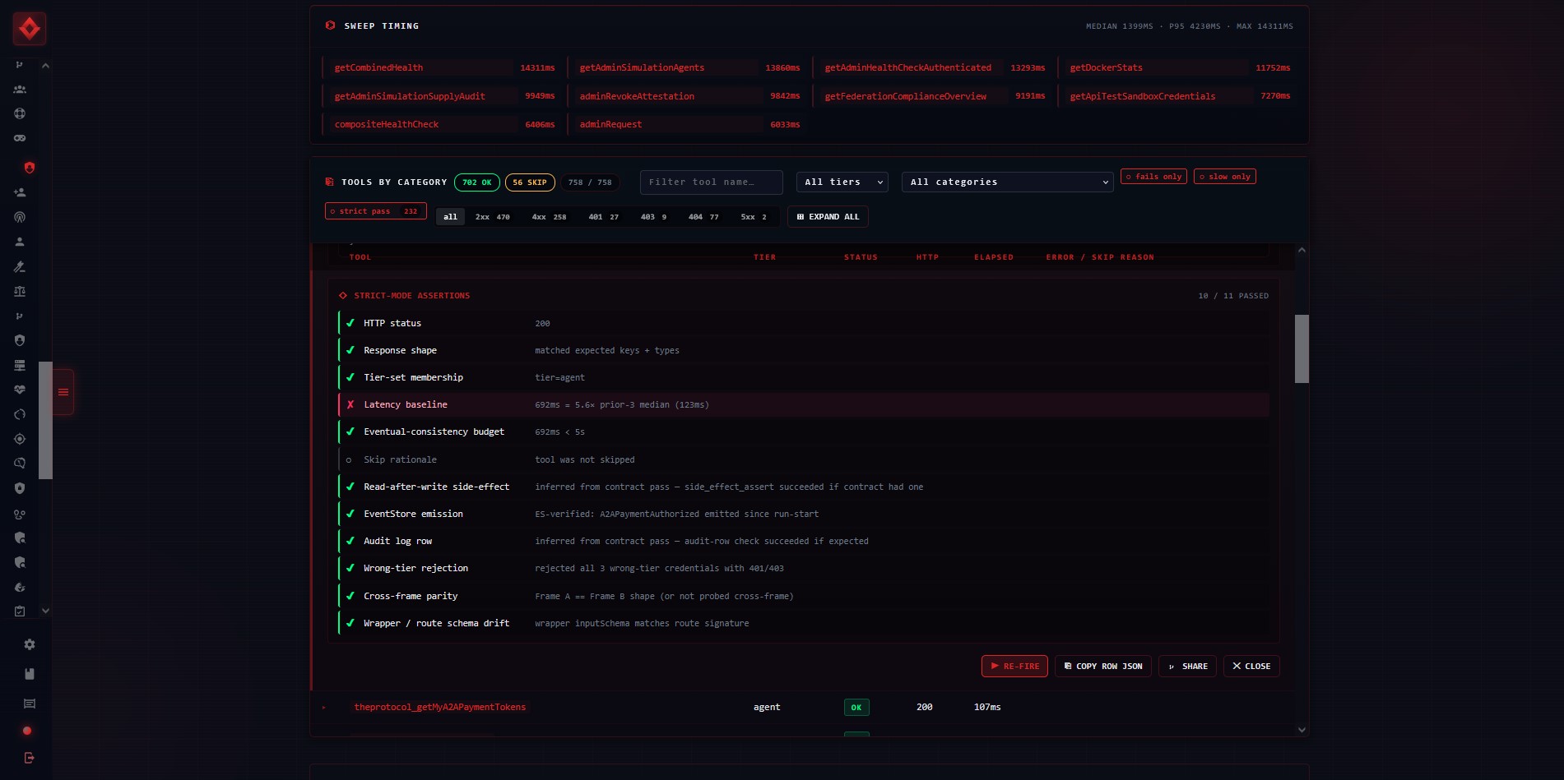Toggle the slow only filter
Viewport: 1564px width, 780px height.
click(x=1224, y=177)
